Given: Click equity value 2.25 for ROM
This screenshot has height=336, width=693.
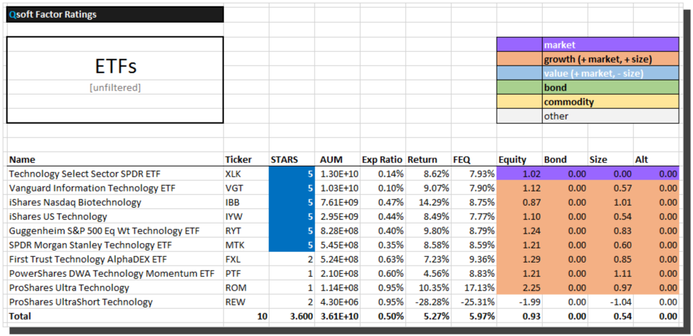Looking at the screenshot, I should (x=519, y=288).
